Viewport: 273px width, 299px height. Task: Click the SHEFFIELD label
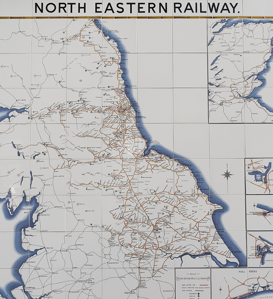[130, 293]
